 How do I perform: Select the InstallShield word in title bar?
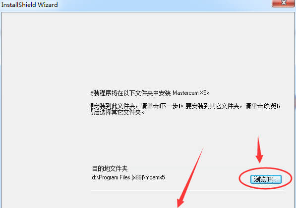click(x=18, y=5)
